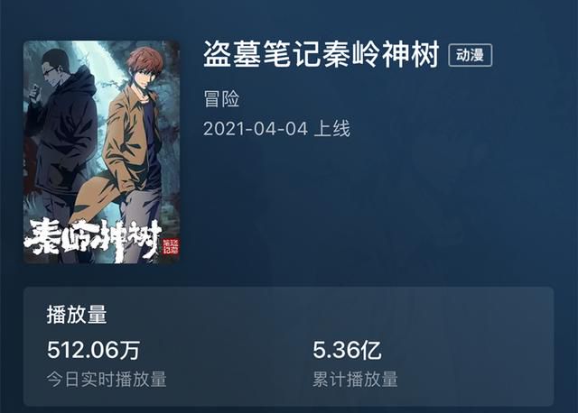Click the 5.36亿 cumulative play count
Screen dimensions: 578x413
(347, 350)
